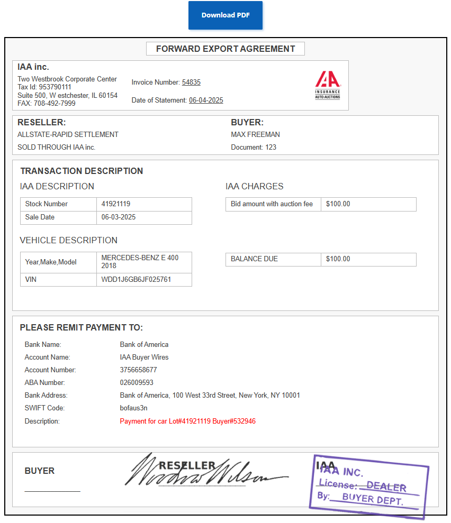Click the Sale Date label cell
The width and height of the screenshot is (451, 523).
[x=58, y=217]
